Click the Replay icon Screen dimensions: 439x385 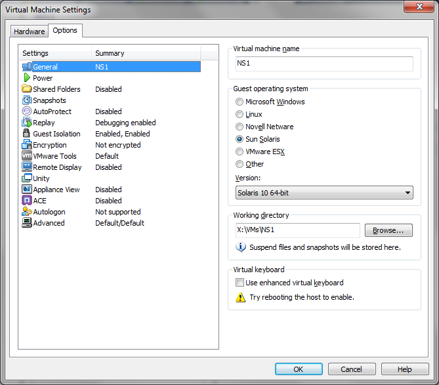coord(27,122)
